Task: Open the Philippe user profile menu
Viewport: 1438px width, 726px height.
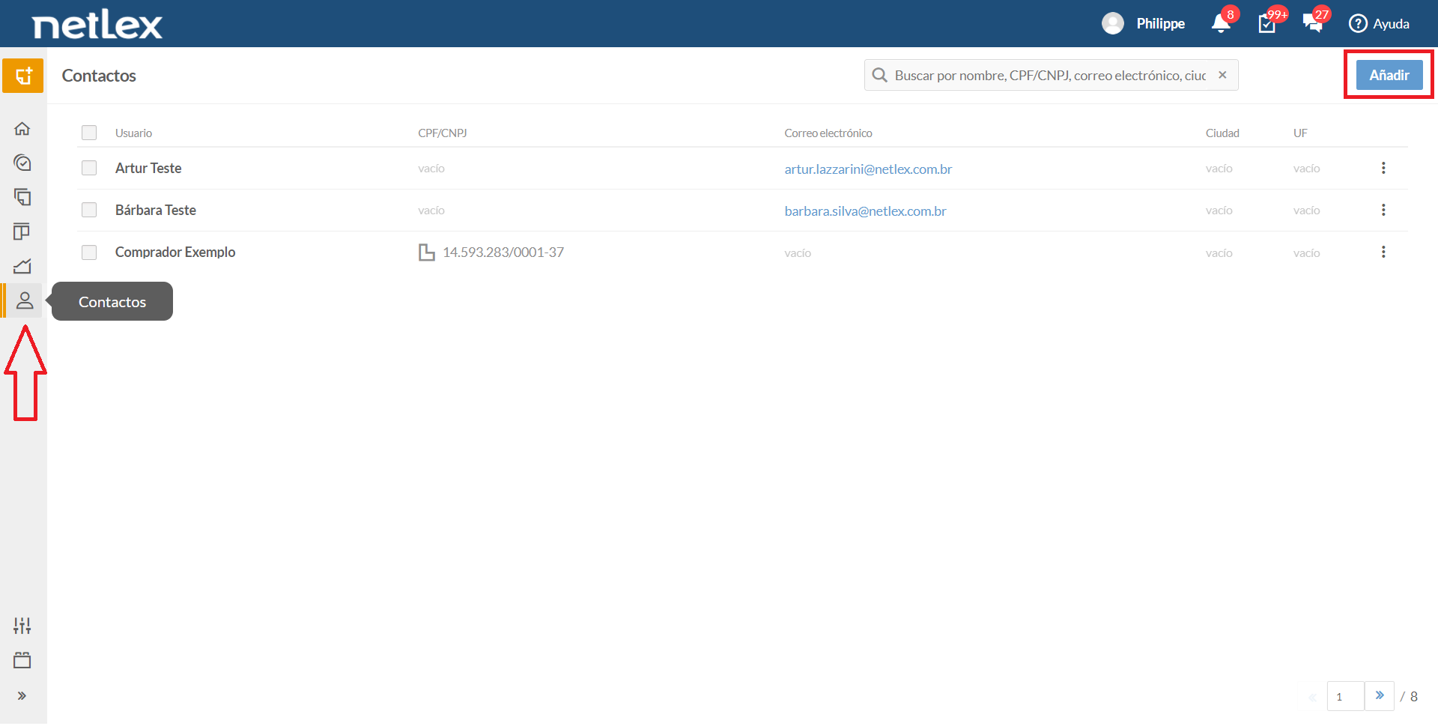Action: pyautogui.click(x=1144, y=23)
